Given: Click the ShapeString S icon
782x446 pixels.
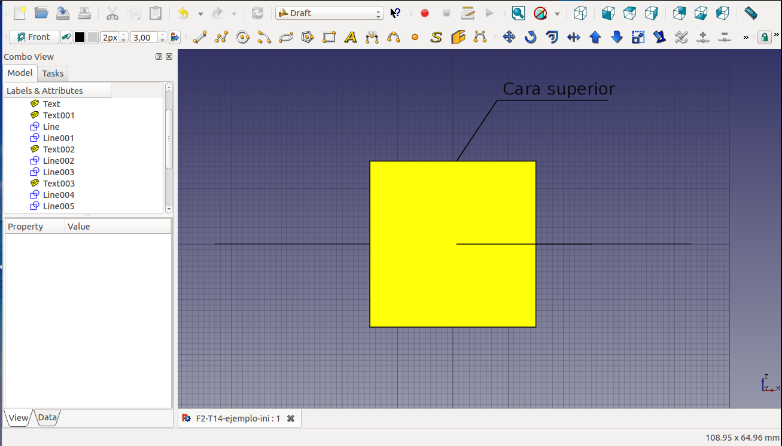Looking at the screenshot, I should click(436, 38).
